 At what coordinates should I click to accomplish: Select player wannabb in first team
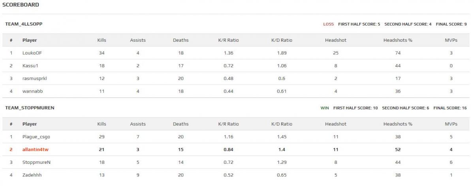tap(32, 91)
